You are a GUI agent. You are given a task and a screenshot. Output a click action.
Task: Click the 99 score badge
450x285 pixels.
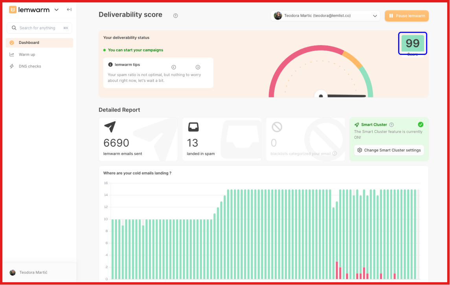[413, 43]
